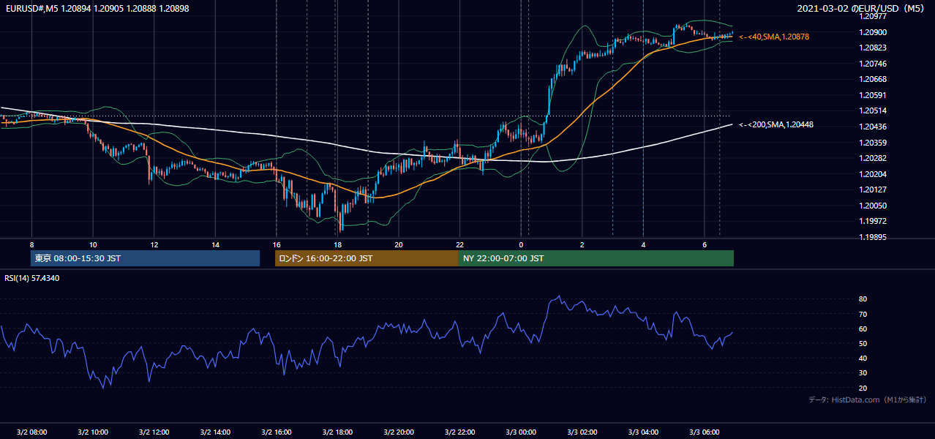Click RSI scale value 50
This screenshot has width=935, height=439.
[863, 343]
